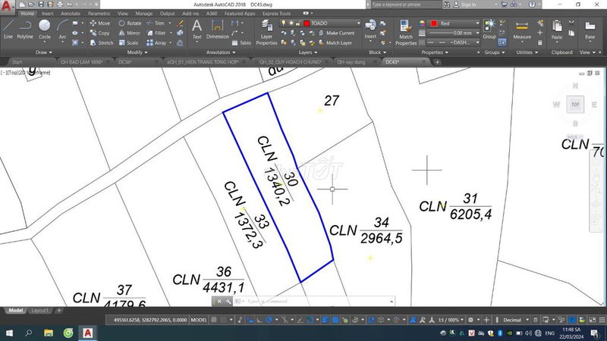The width and height of the screenshot is (607, 341).
Task: Click the TOP face of the ViewCube
Action: pyautogui.click(x=575, y=105)
